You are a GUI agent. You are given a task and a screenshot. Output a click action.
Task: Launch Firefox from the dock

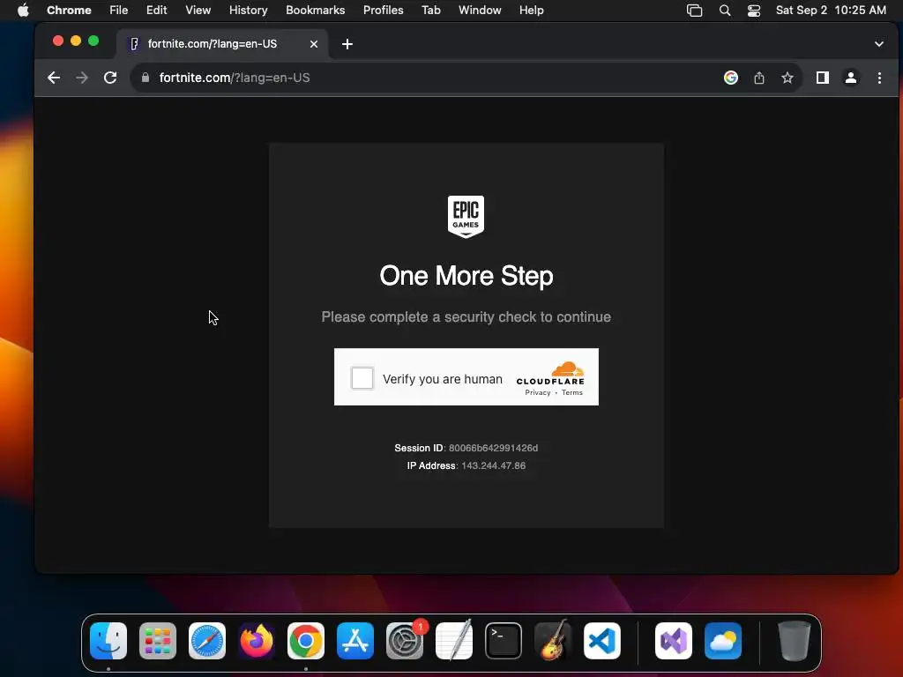pos(257,641)
